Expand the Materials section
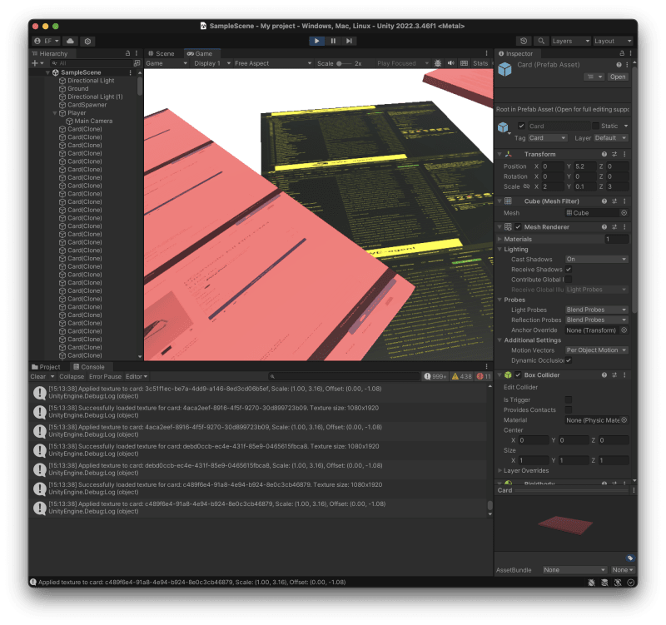Viewport: 666px width, 625px height. click(500, 239)
